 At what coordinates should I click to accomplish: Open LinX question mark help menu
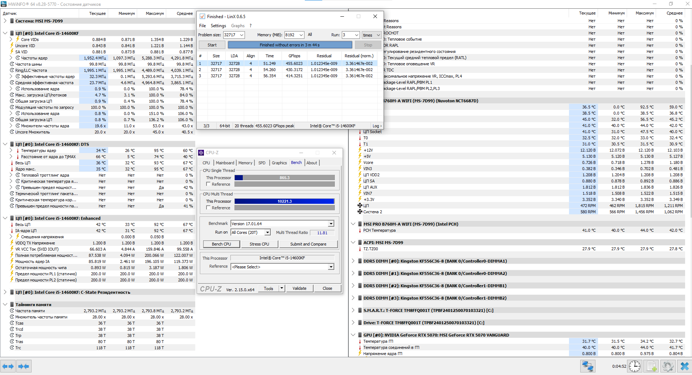click(x=250, y=26)
